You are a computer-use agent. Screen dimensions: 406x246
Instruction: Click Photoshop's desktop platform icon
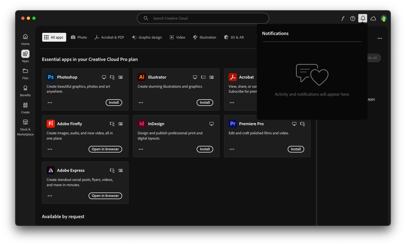[x=104, y=77]
